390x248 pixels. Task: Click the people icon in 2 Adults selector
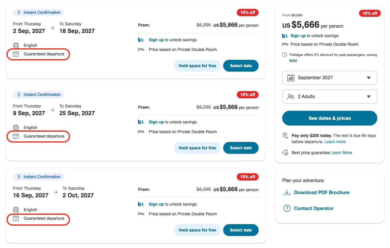click(291, 97)
